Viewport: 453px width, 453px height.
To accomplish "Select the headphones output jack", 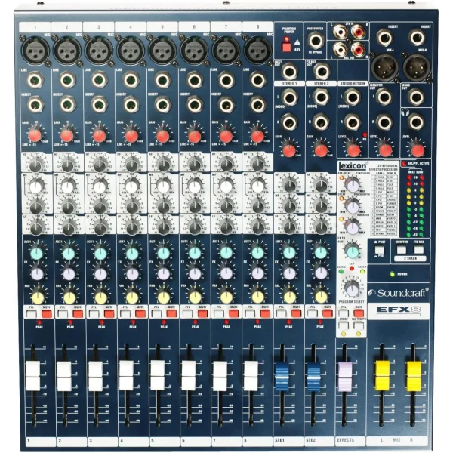I will (x=416, y=122).
